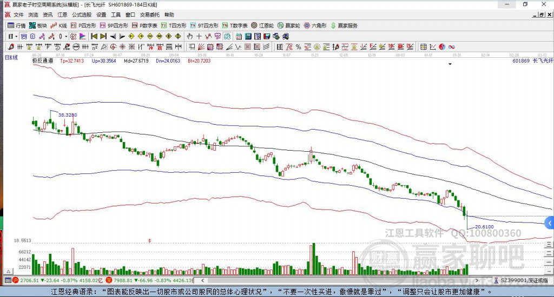Open the 文件 menu
Image resolution: width=554 pixels, height=297 pixels.
pyautogui.click(x=18, y=15)
